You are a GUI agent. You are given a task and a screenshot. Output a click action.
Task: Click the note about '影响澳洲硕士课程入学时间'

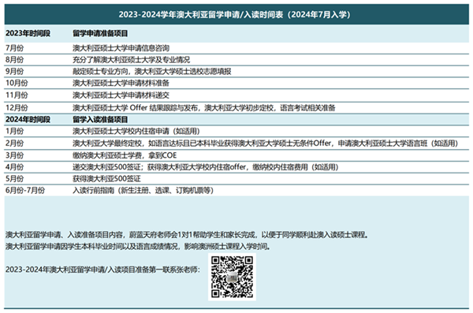(x=138, y=246)
